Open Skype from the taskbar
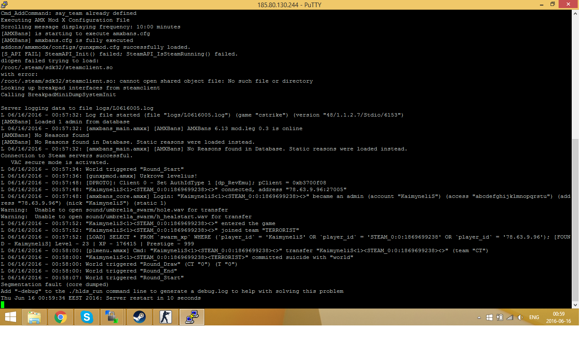This screenshot has height=339, width=587. 87,317
